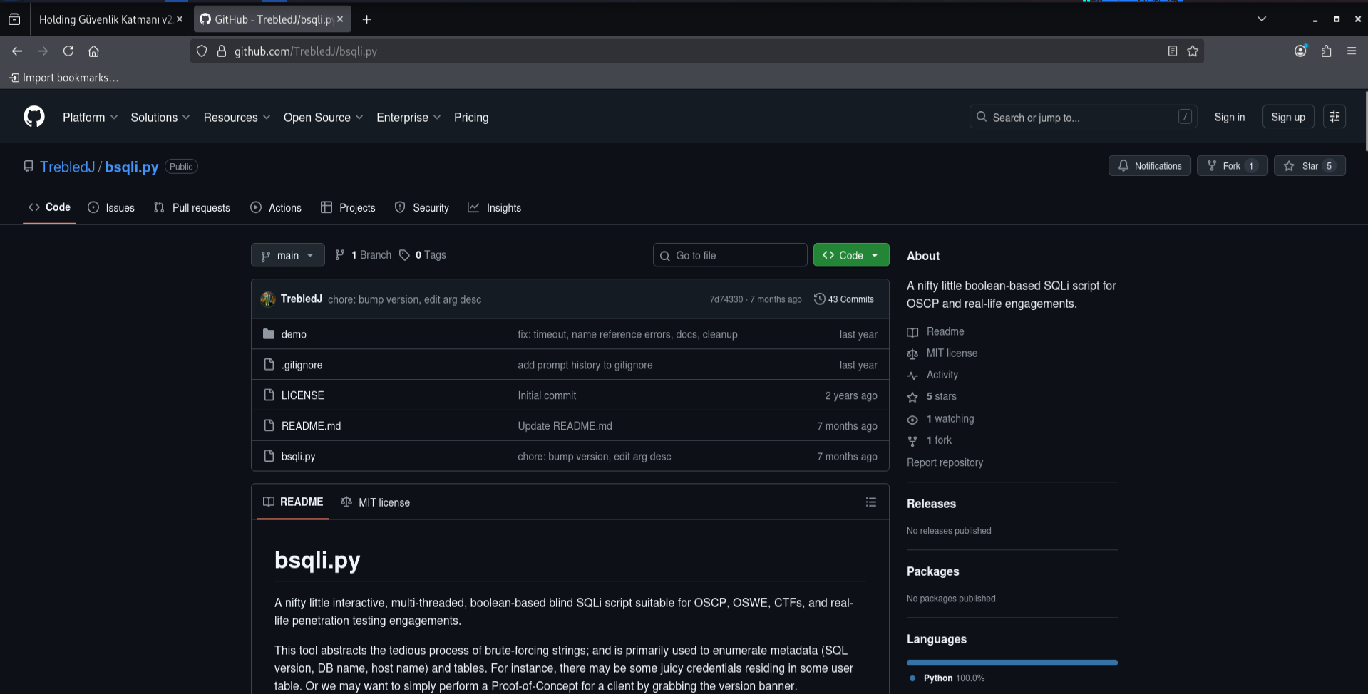Open the .gitignore file
This screenshot has width=1368, height=694.
[302, 365]
